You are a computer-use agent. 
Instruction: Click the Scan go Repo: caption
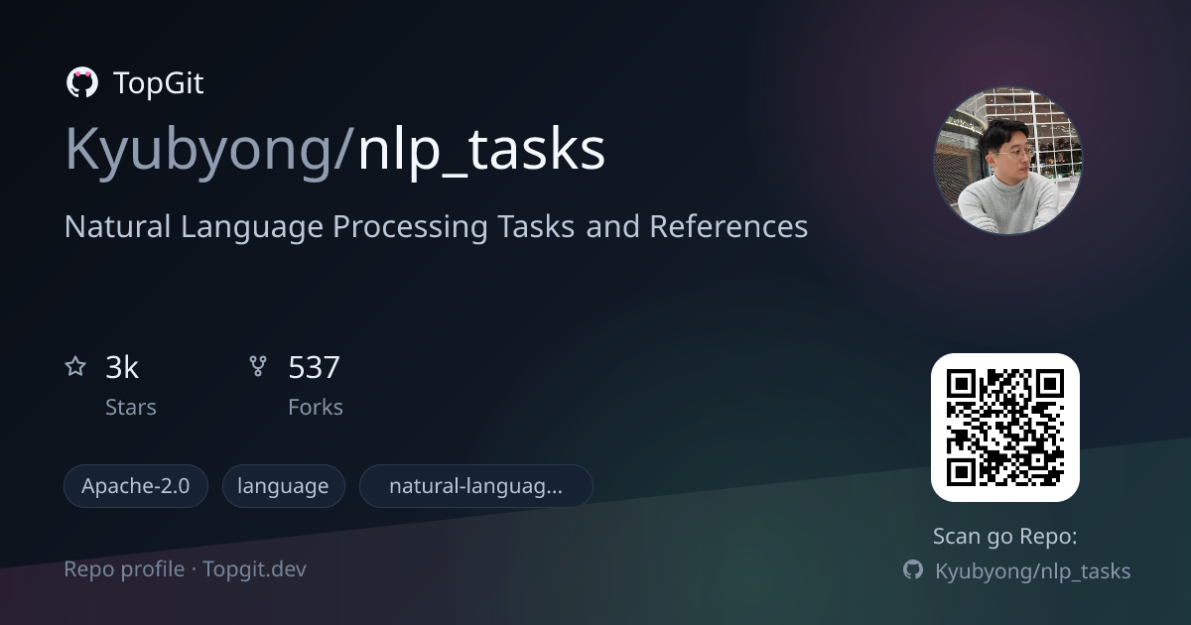[x=1005, y=537]
